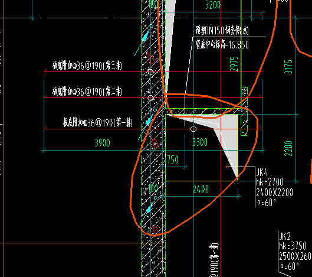This screenshot has width=312, height=277.
Task: Select the vertical 2975 dimension text
Action: point(234,64)
